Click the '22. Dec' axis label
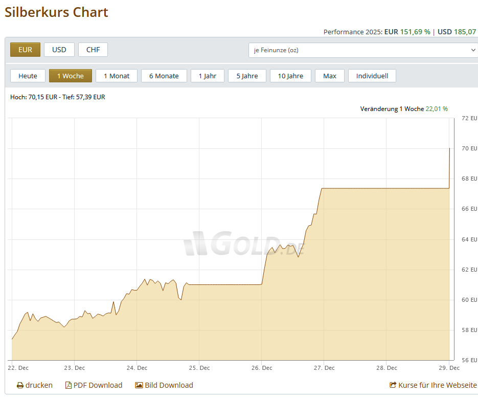Screen dimensions: 478x398 [x=18, y=368]
